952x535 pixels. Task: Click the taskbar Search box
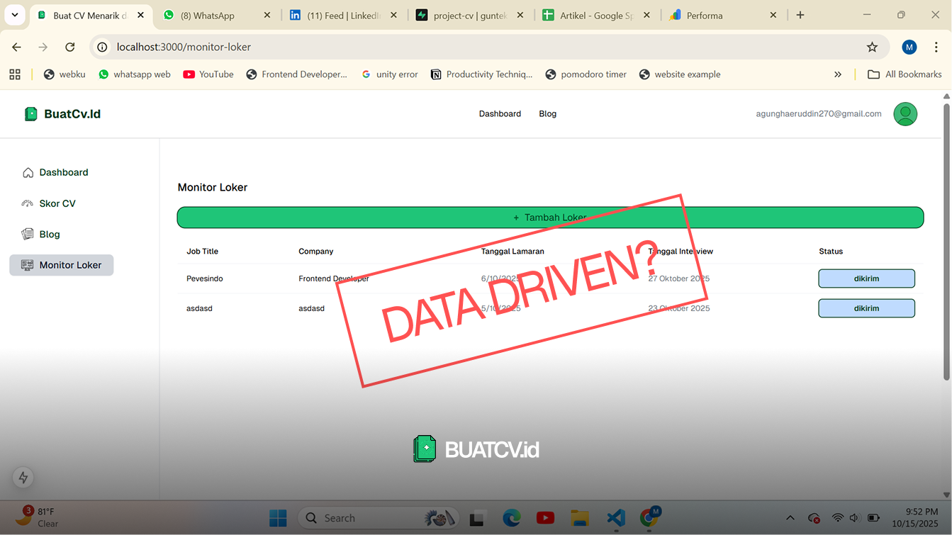pos(379,518)
